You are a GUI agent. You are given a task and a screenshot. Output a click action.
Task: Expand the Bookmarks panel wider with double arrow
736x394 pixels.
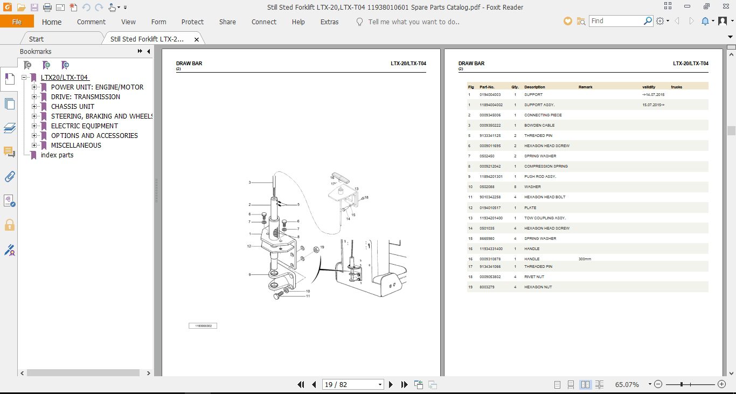(140, 52)
